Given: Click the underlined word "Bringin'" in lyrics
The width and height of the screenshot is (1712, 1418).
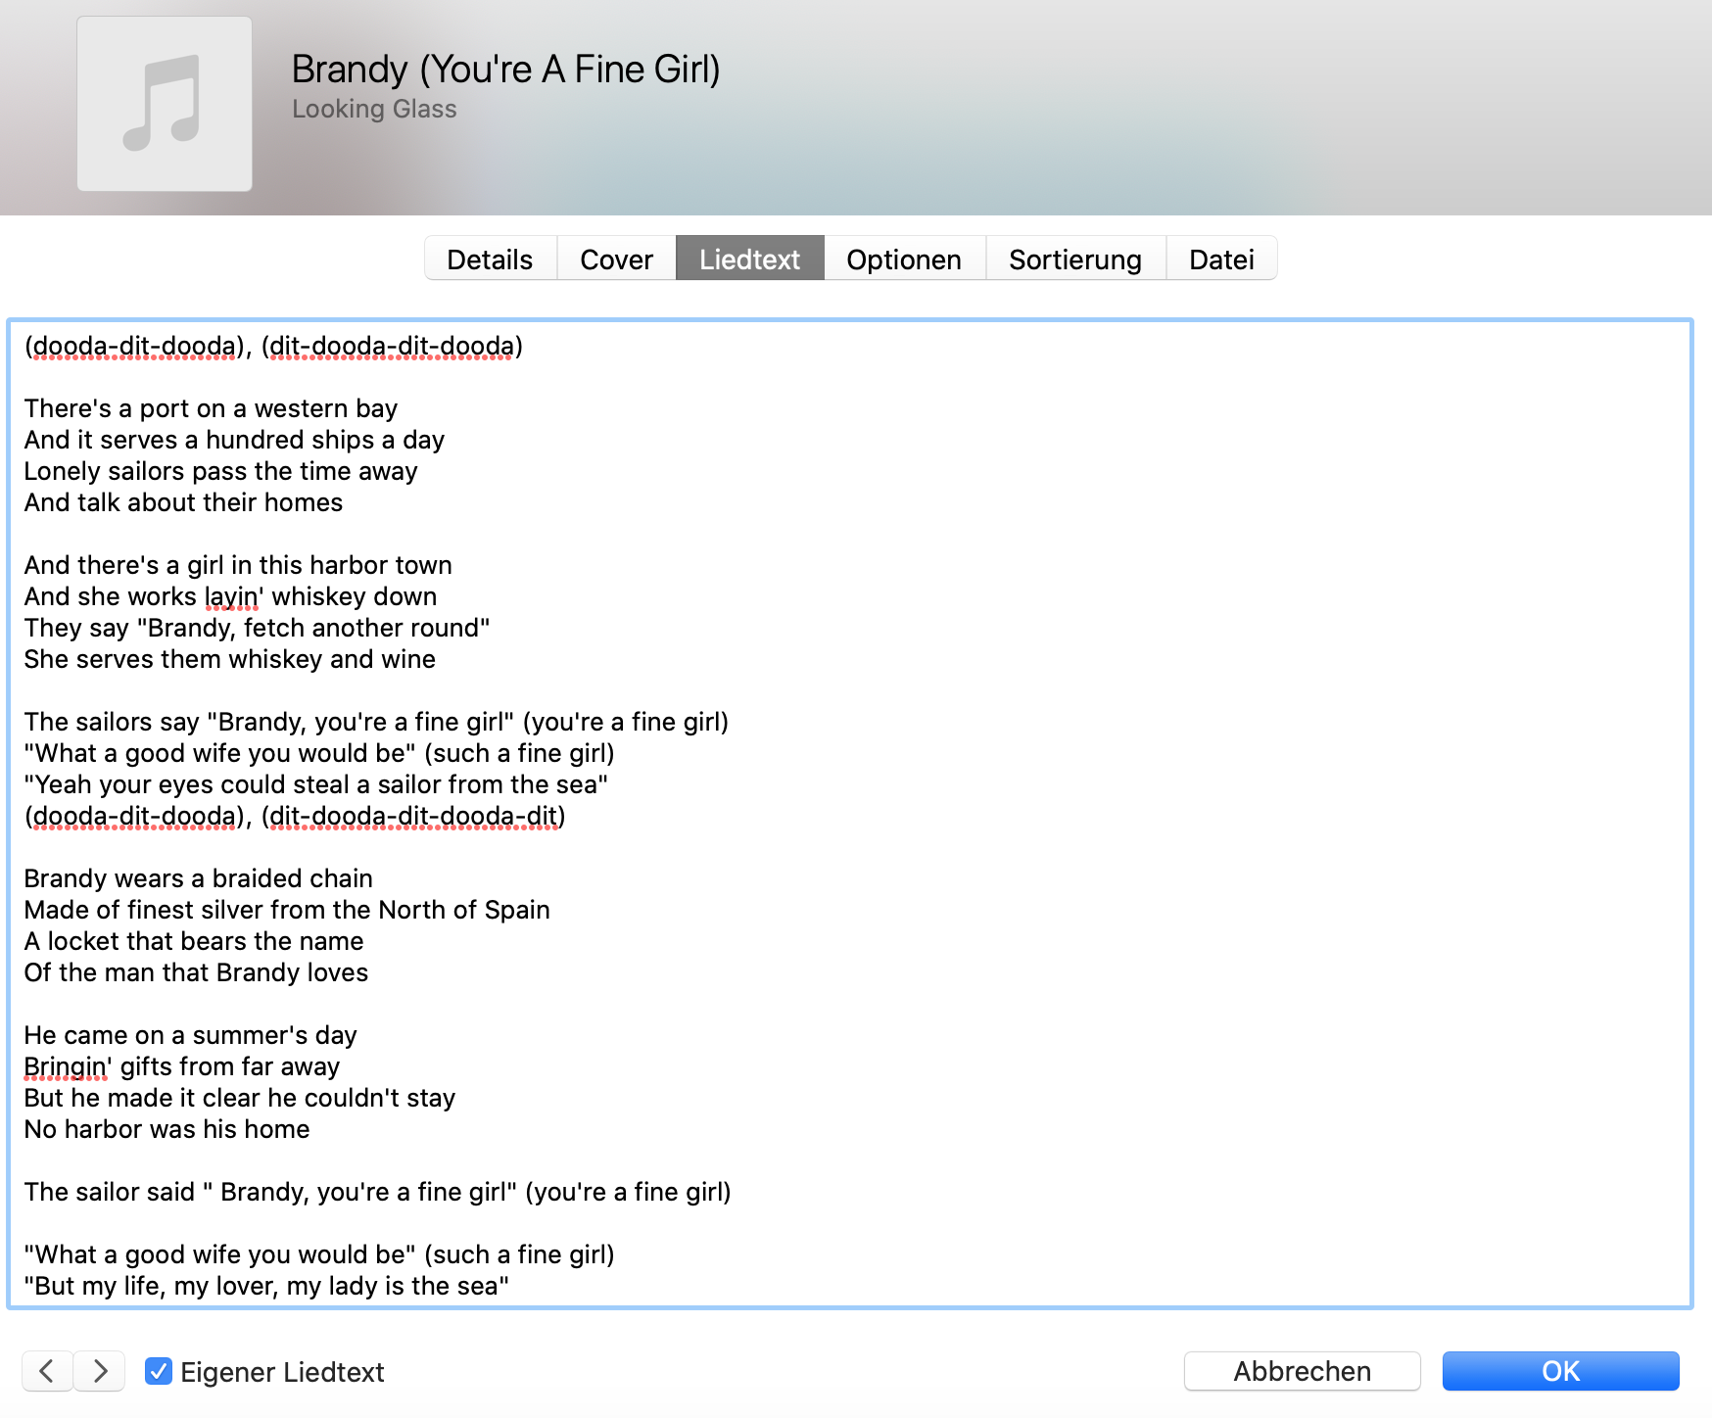Looking at the screenshot, I should (x=67, y=1066).
